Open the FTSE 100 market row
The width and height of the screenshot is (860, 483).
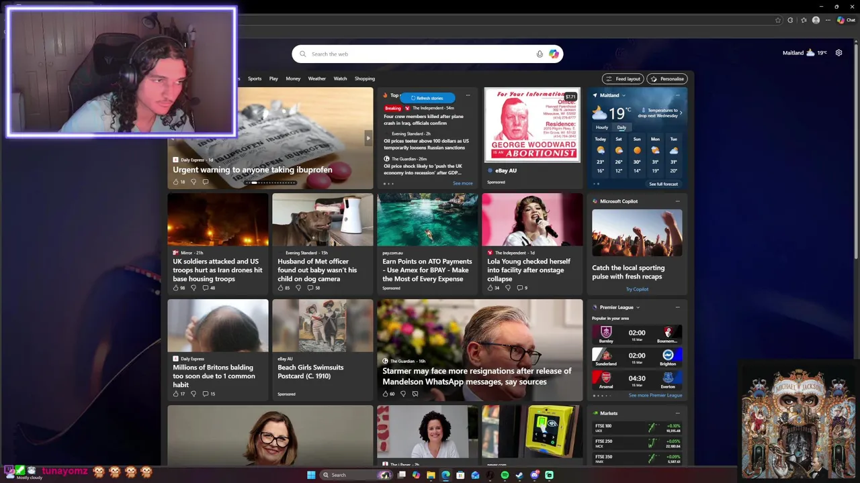coord(637,428)
